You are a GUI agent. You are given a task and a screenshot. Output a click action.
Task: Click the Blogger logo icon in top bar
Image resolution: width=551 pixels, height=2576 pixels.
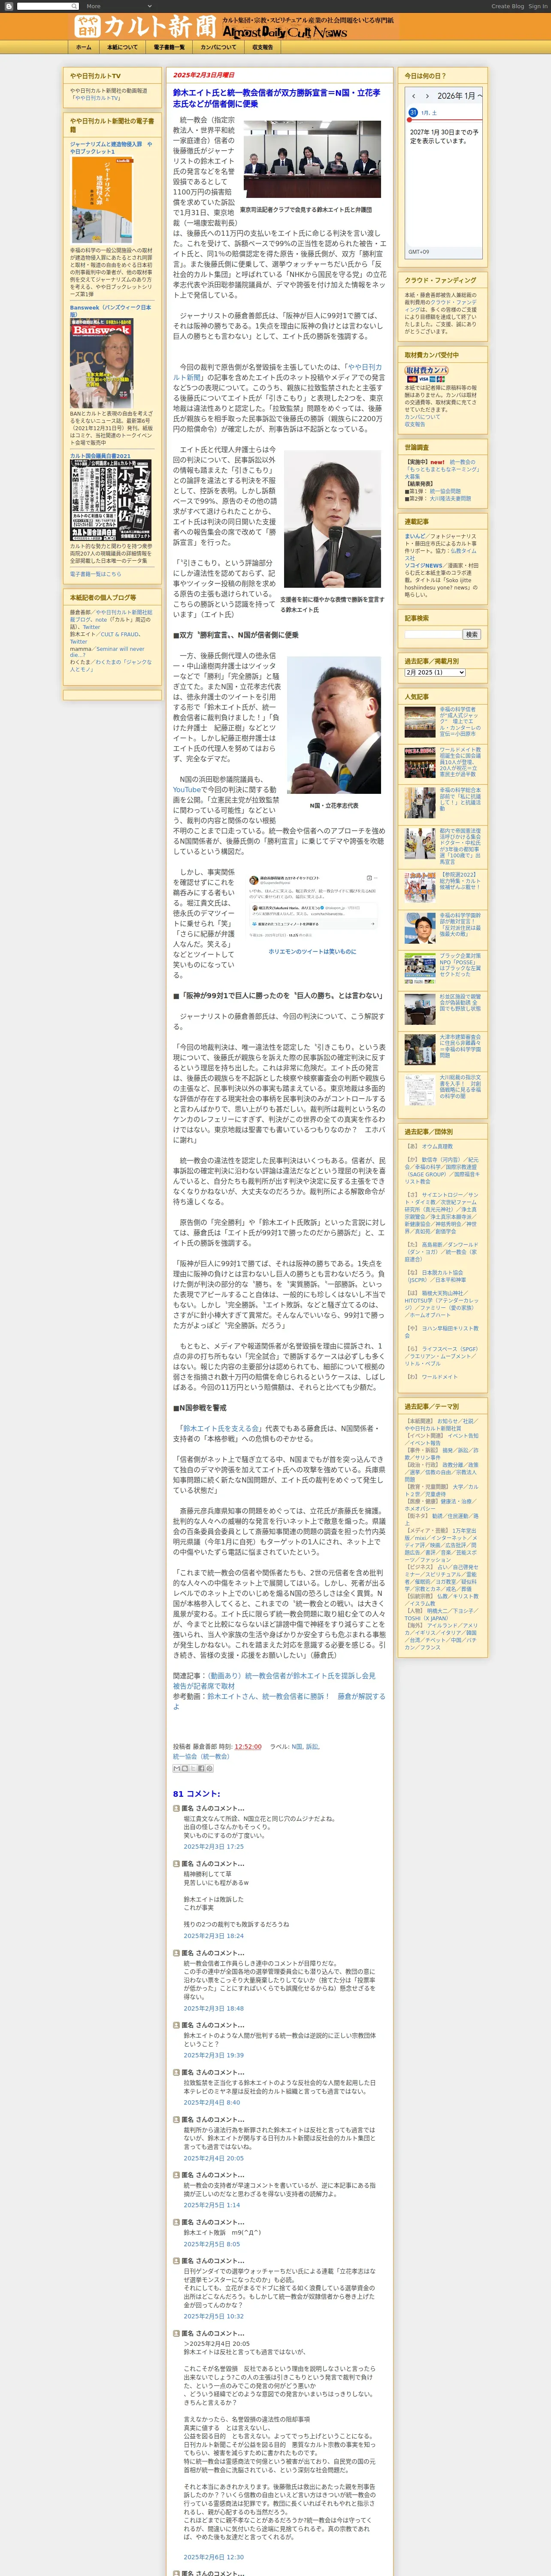tap(8, 6)
